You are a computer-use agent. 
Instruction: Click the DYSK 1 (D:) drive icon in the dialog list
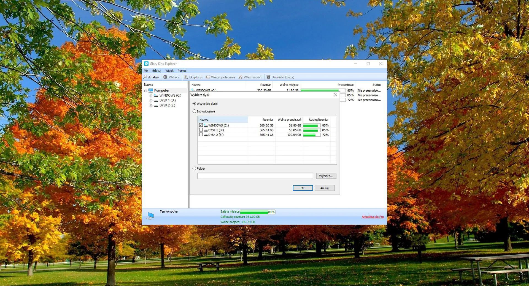point(206,130)
